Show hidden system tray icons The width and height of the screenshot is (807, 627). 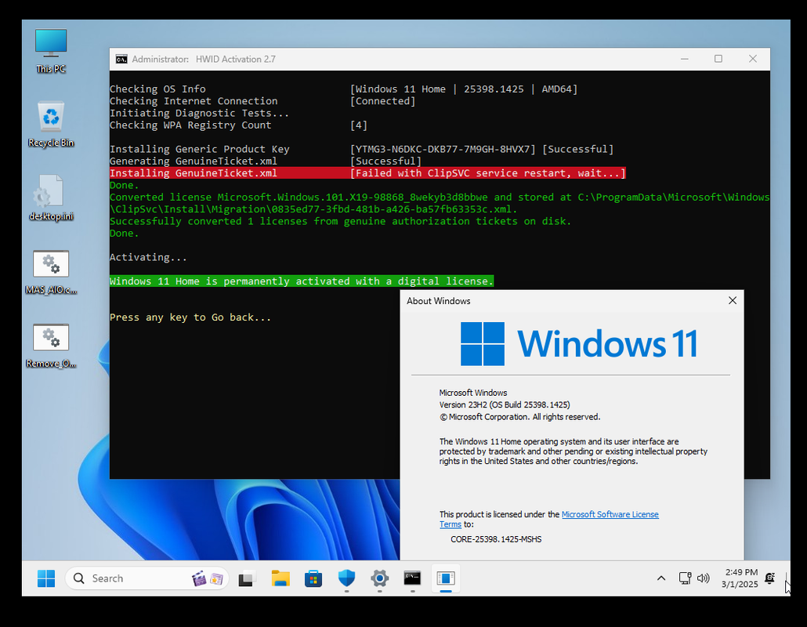661,578
